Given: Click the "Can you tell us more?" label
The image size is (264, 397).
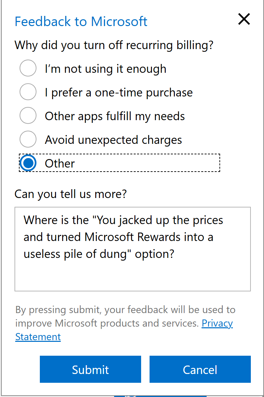Looking at the screenshot, I should [x=71, y=194].
